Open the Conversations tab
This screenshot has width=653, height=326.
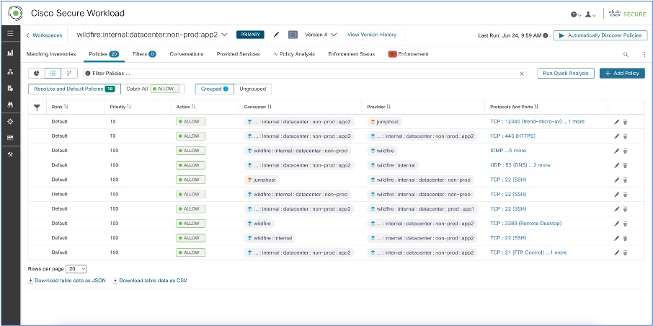pyautogui.click(x=187, y=54)
